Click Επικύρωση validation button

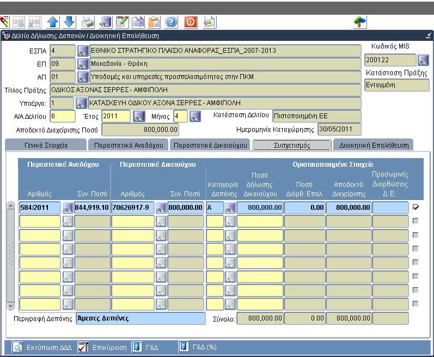(x=102, y=347)
